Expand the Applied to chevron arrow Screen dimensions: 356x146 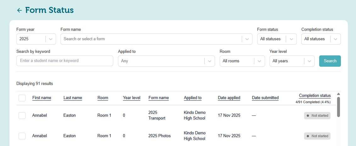[x=209, y=61]
